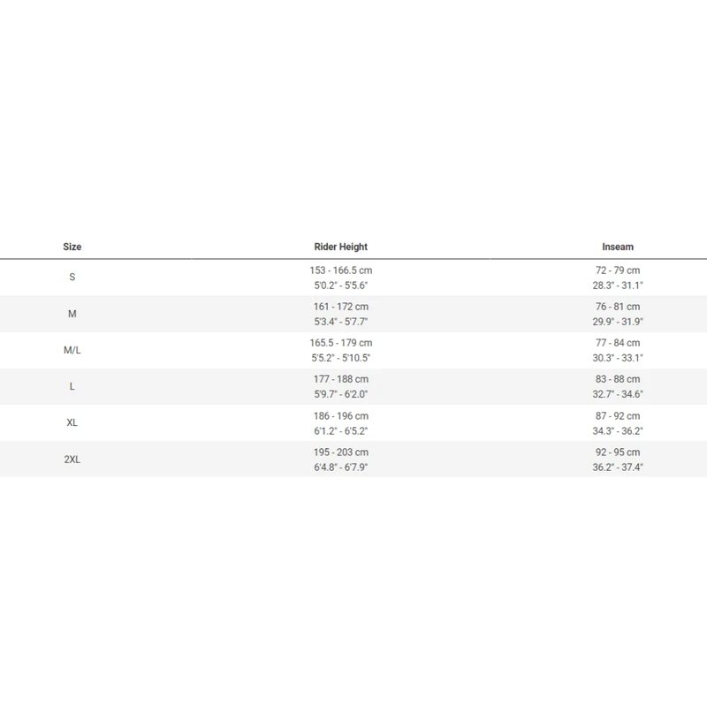Select the S size label
The image size is (707, 707).
pos(72,277)
